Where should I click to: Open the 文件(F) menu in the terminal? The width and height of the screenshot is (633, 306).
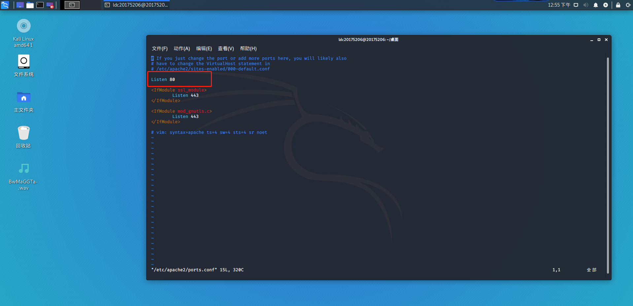(160, 49)
